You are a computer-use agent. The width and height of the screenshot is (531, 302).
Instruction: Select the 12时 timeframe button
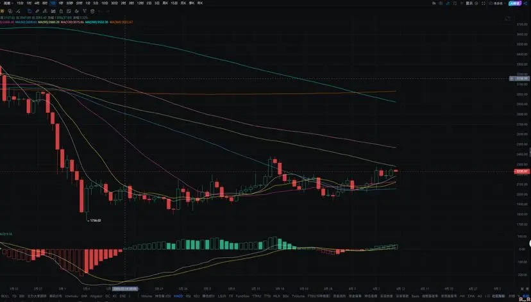140,3
